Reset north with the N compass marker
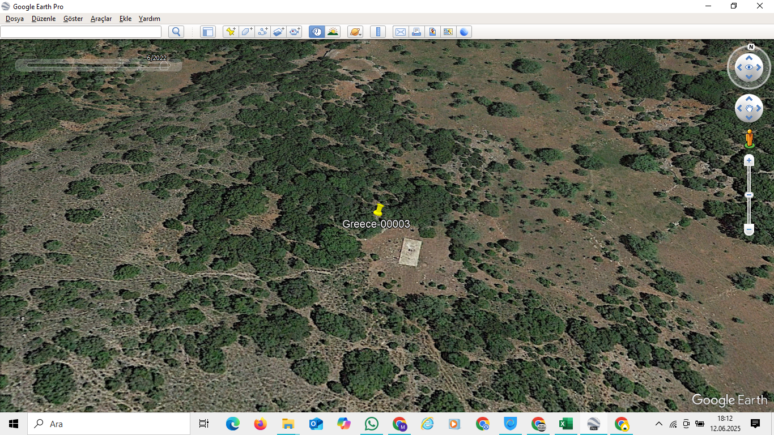Viewport: 774px width, 435px height. click(x=751, y=47)
